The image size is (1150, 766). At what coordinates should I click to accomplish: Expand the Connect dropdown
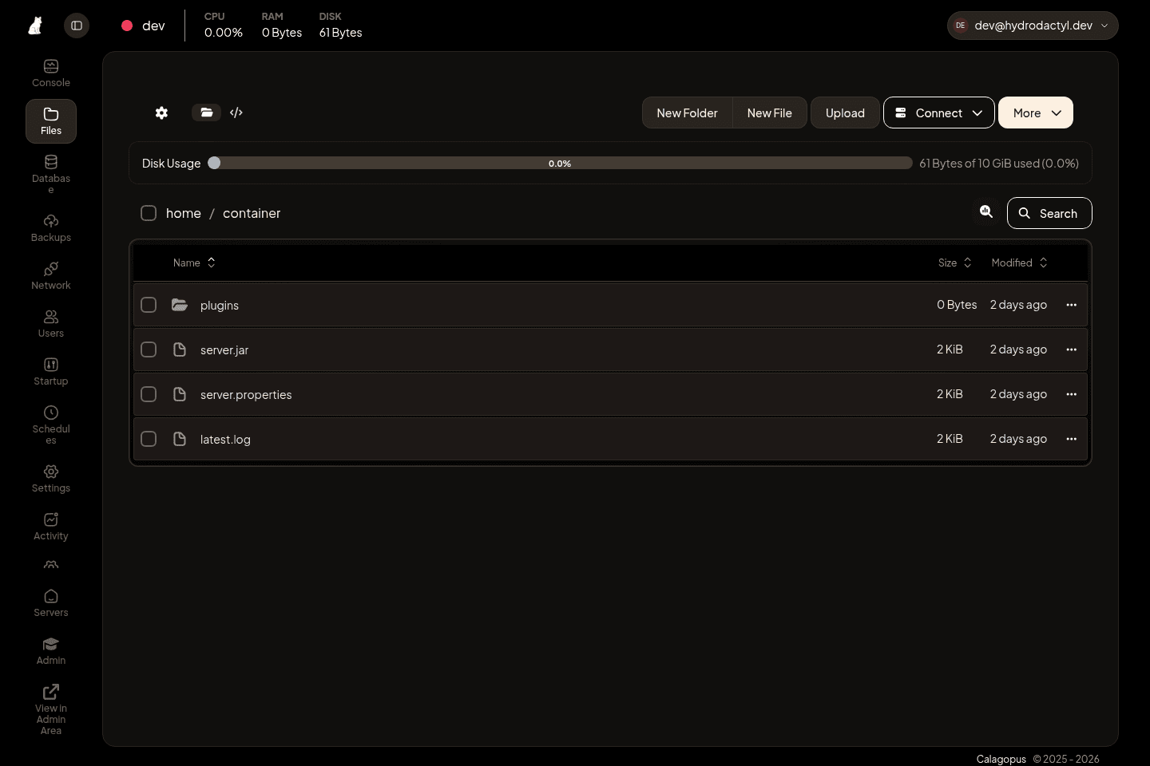point(939,113)
